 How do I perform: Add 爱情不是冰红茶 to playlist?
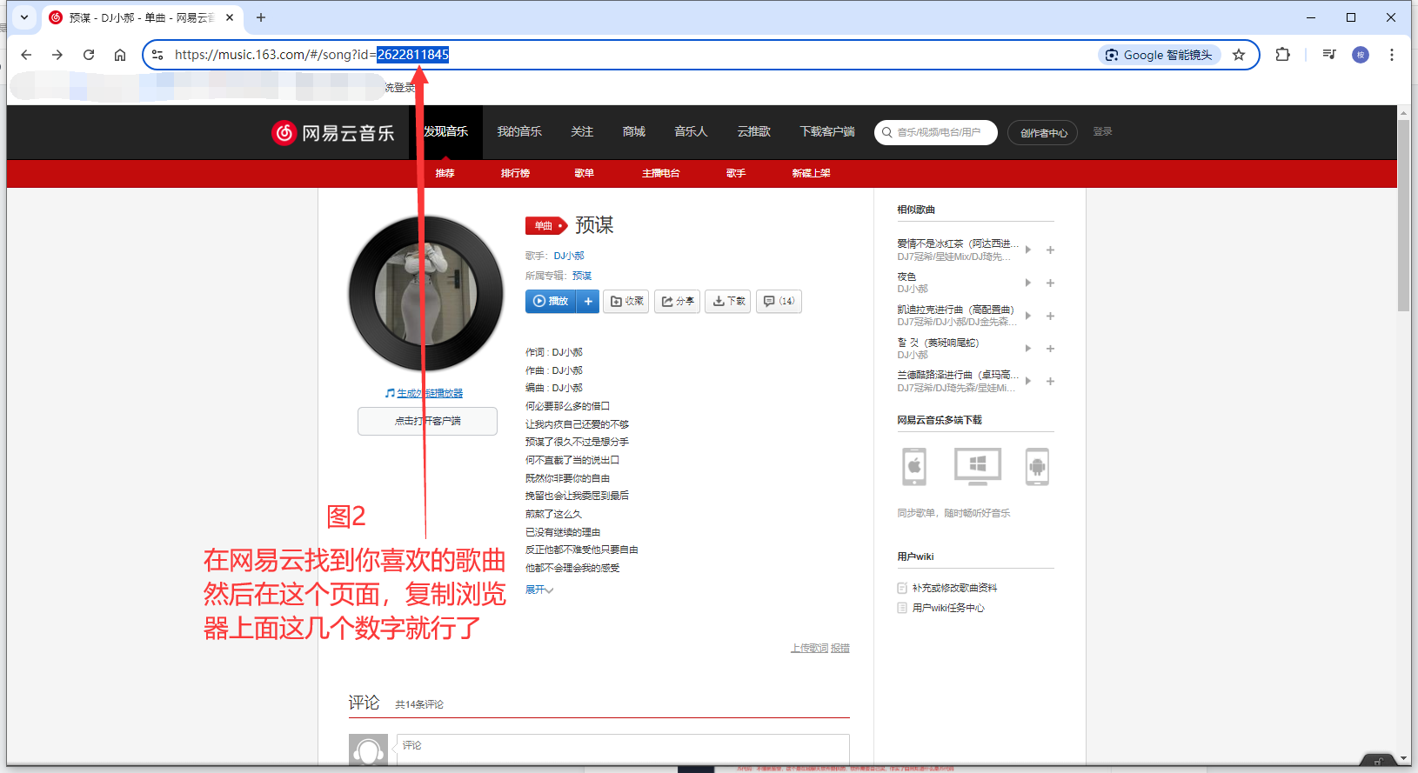coord(1050,250)
